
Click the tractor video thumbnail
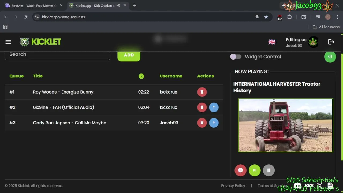(x=285, y=125)
